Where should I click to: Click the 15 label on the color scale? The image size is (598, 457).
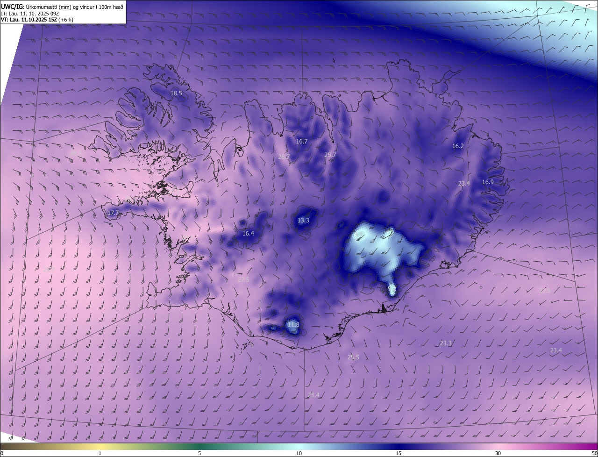click(399, 453)
